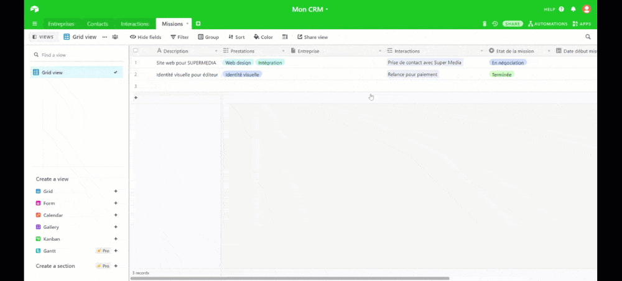Click the row height icon
Viewport: 622px width, 281px height.
click(x=285, y=37)
